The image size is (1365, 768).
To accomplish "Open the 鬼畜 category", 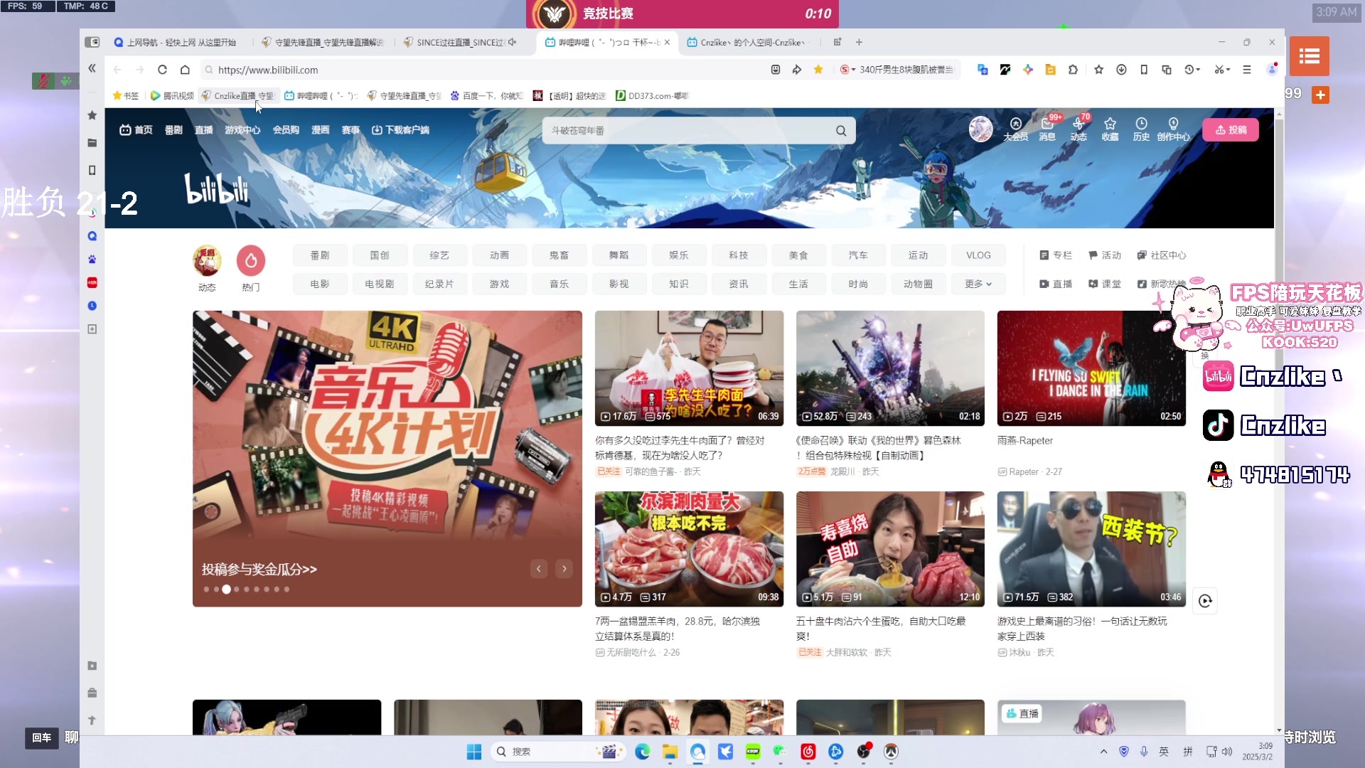I will [559, 255].
